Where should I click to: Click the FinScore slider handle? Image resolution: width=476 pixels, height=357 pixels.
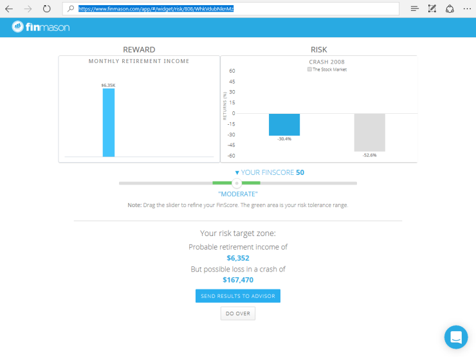[x=237, y=183]
